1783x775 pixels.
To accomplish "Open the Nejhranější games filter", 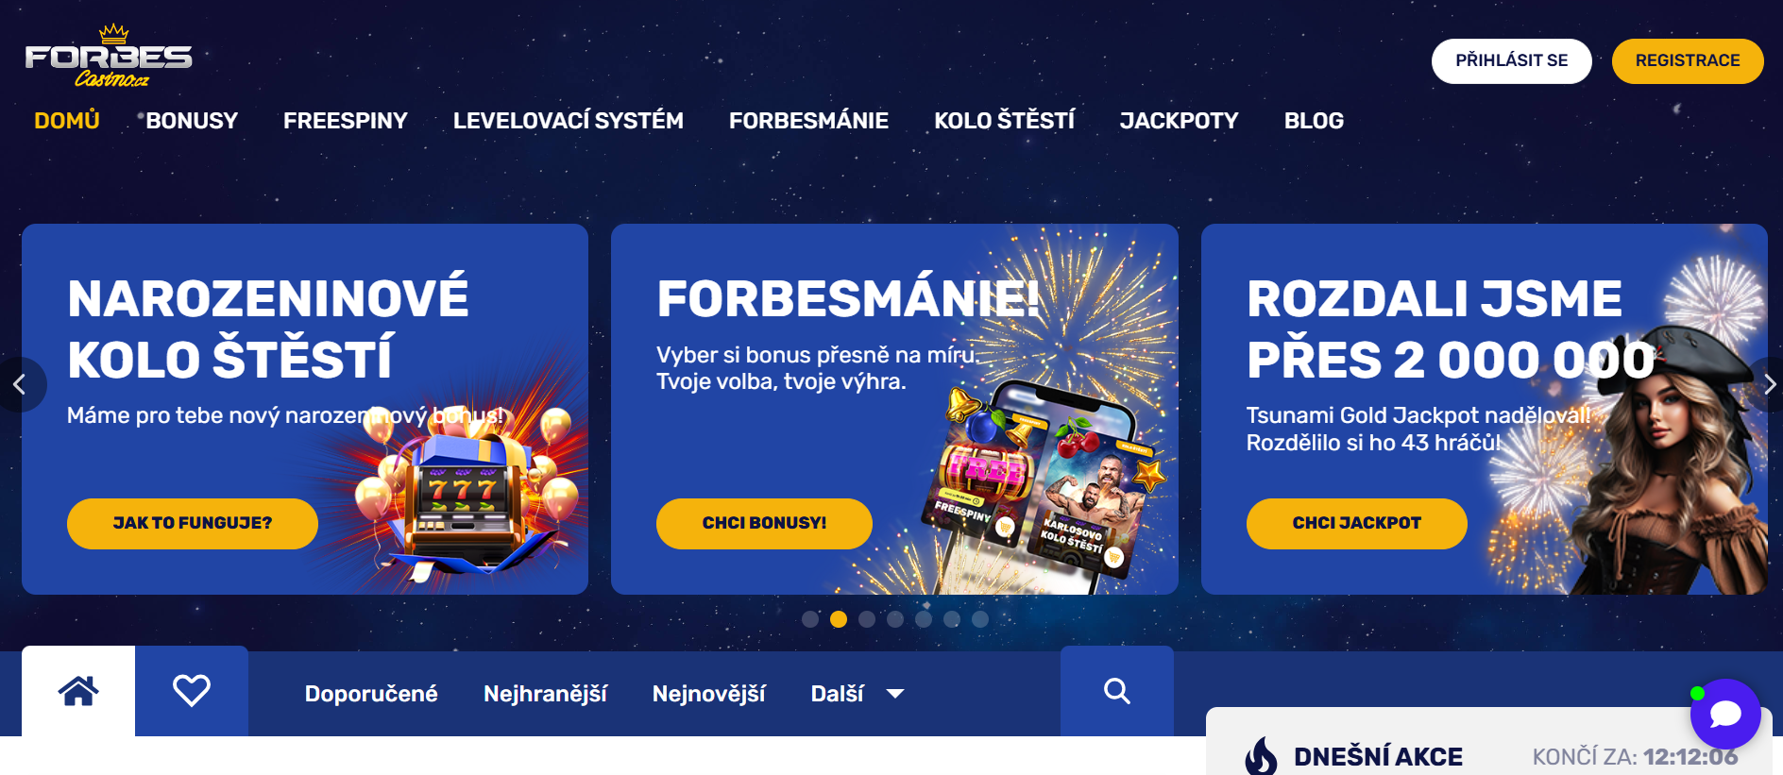I will click(x=545, y=694).
